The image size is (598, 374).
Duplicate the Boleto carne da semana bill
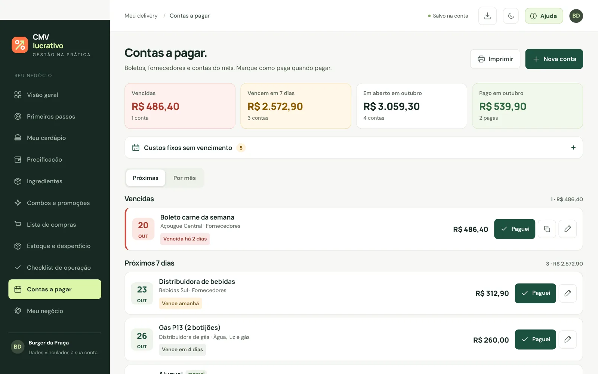(x=547, y=229)
